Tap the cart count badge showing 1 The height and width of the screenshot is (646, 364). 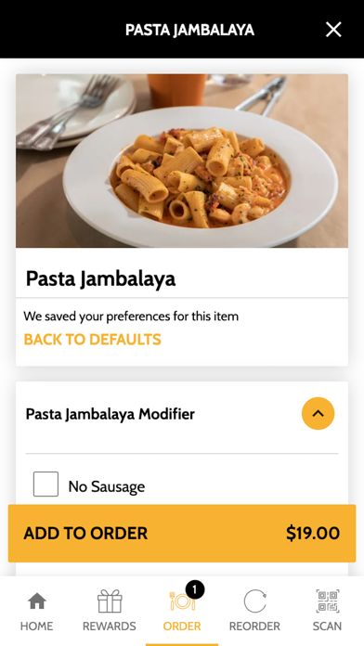(195, 590)
